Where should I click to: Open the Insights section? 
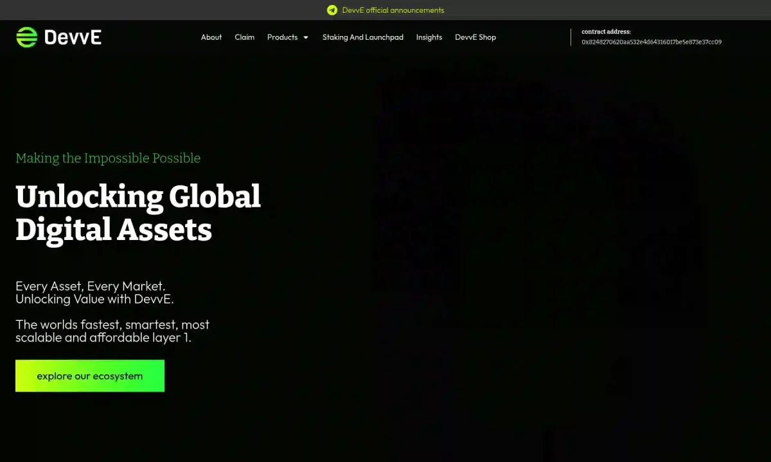click(x=429, y=37)
